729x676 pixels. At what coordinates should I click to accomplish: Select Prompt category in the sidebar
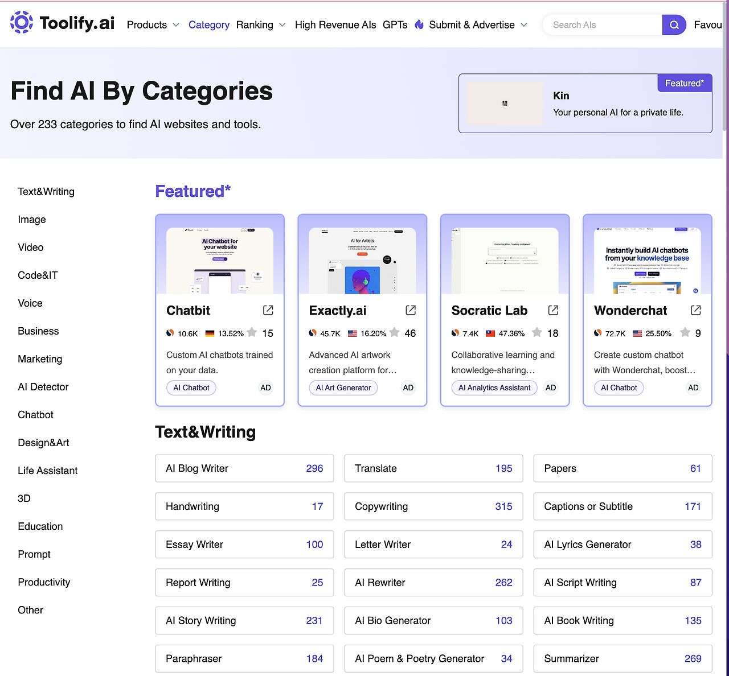tap(34, 554)
